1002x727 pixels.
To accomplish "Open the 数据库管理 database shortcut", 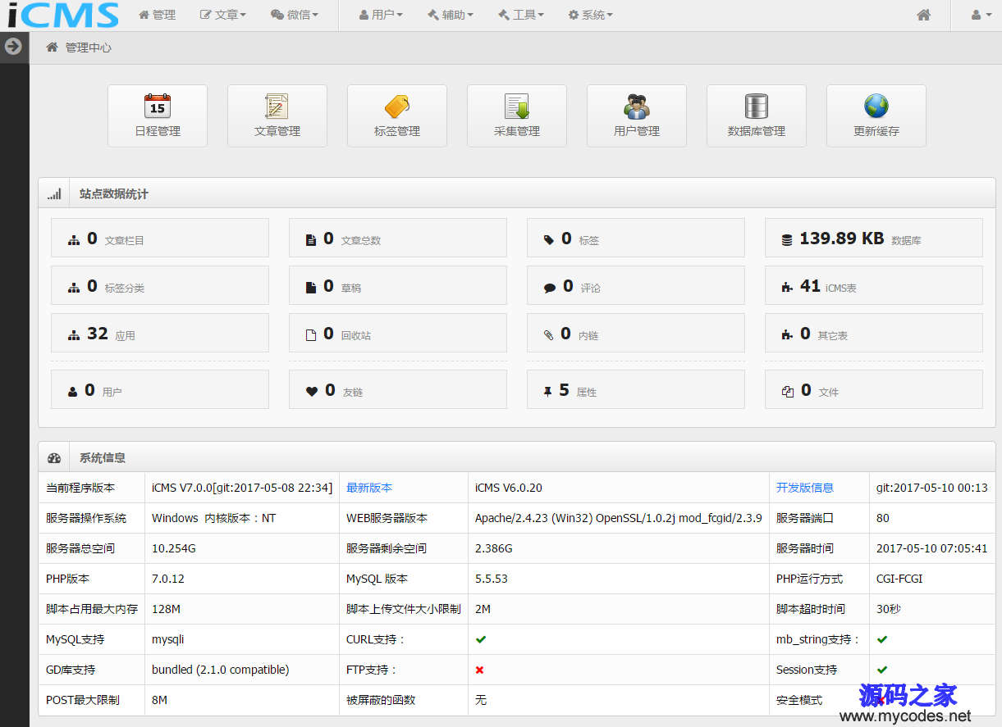I will (x=757, y=116).
